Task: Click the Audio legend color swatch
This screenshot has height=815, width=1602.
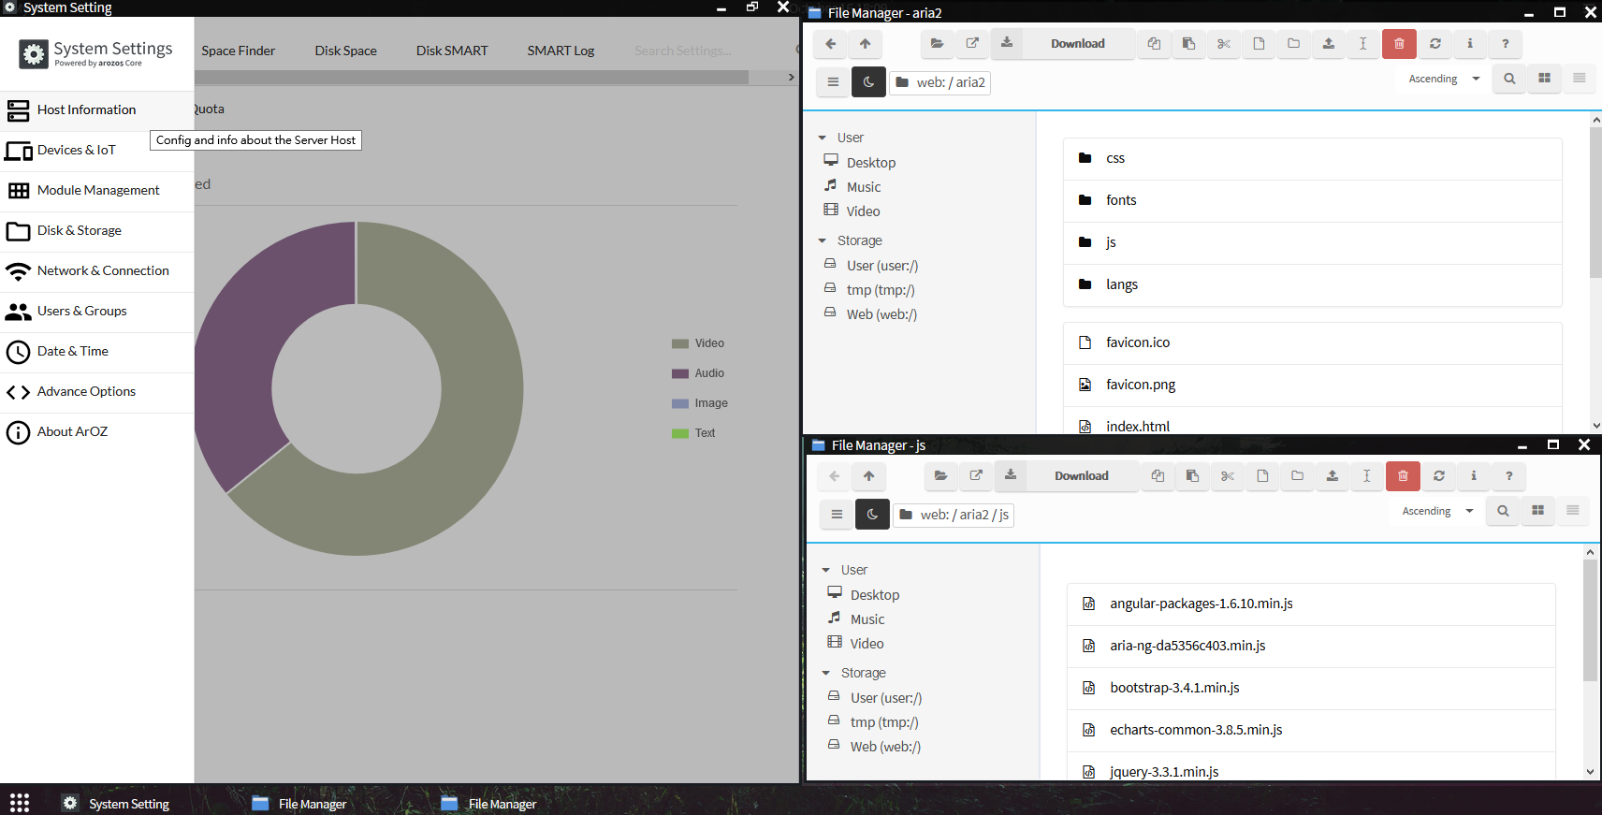Action: point(680,373)
